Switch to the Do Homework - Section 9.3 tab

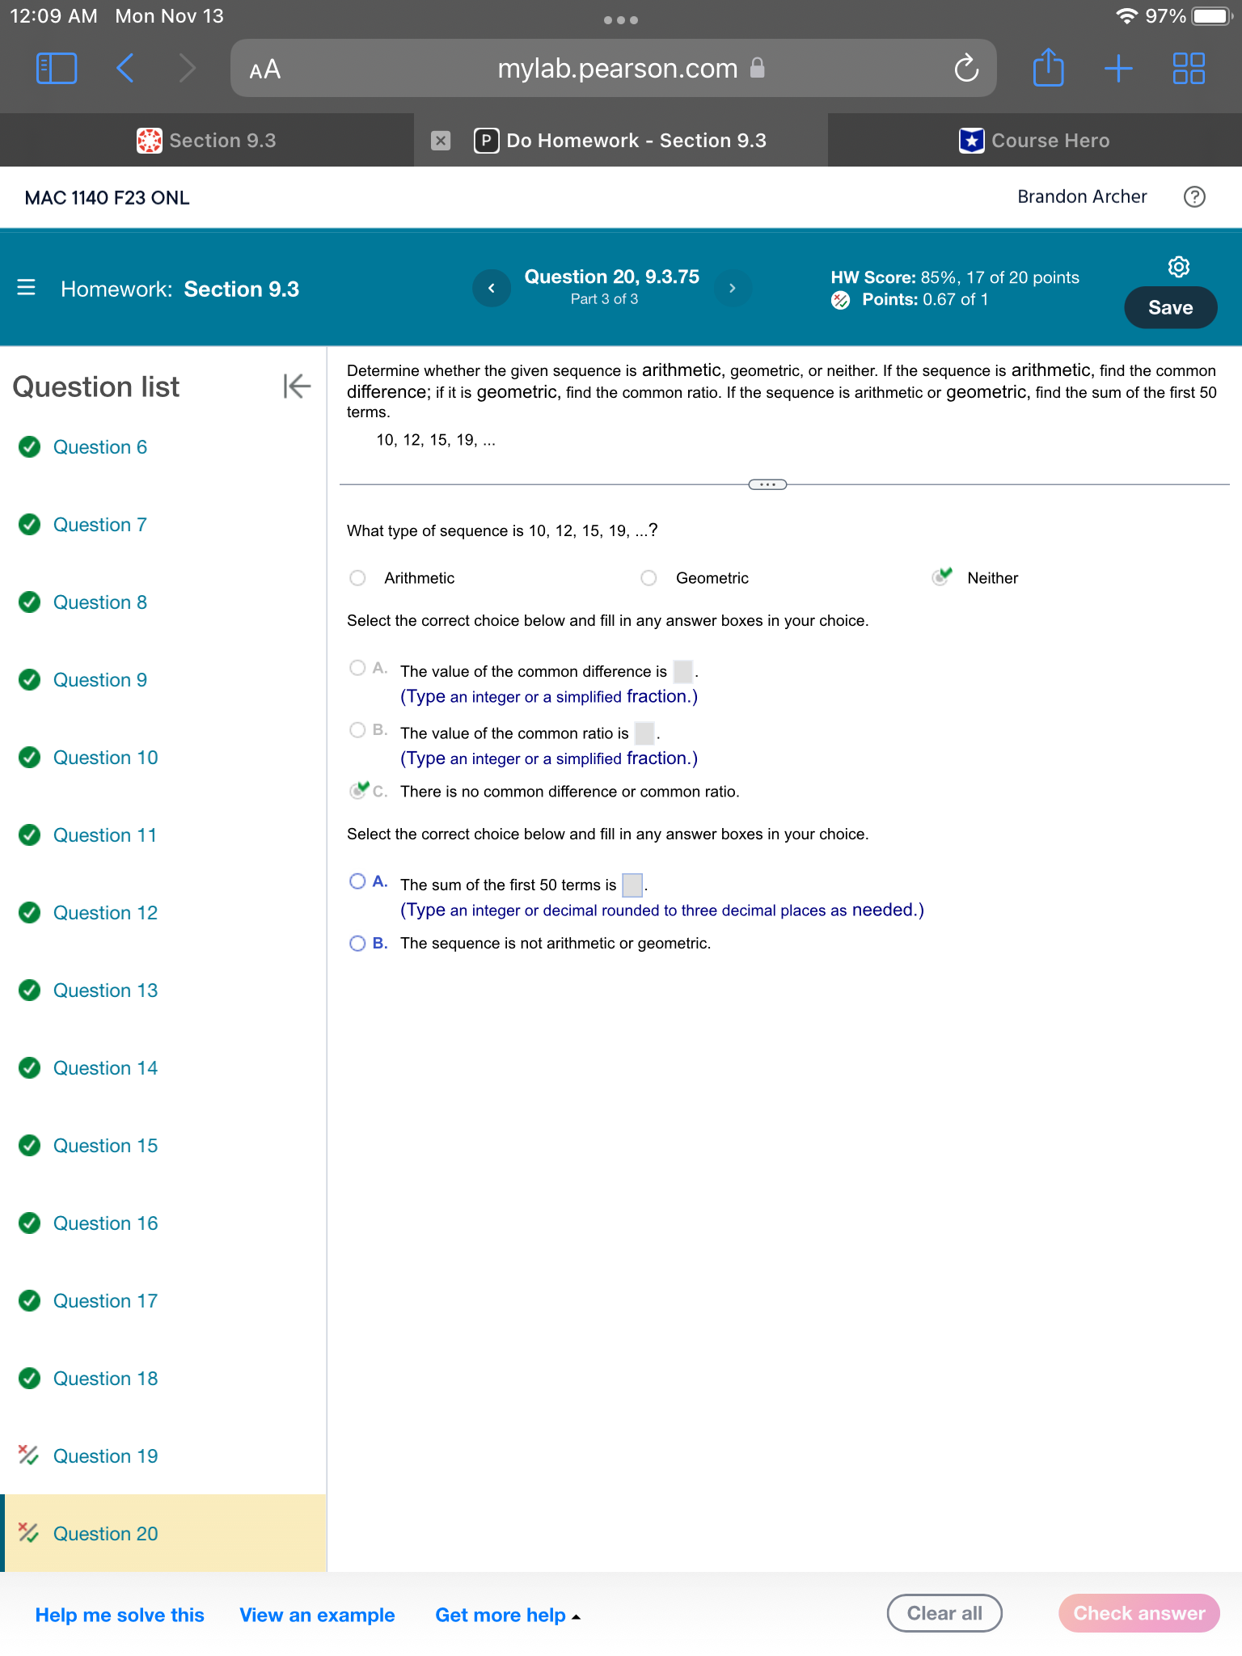point(621,141)
